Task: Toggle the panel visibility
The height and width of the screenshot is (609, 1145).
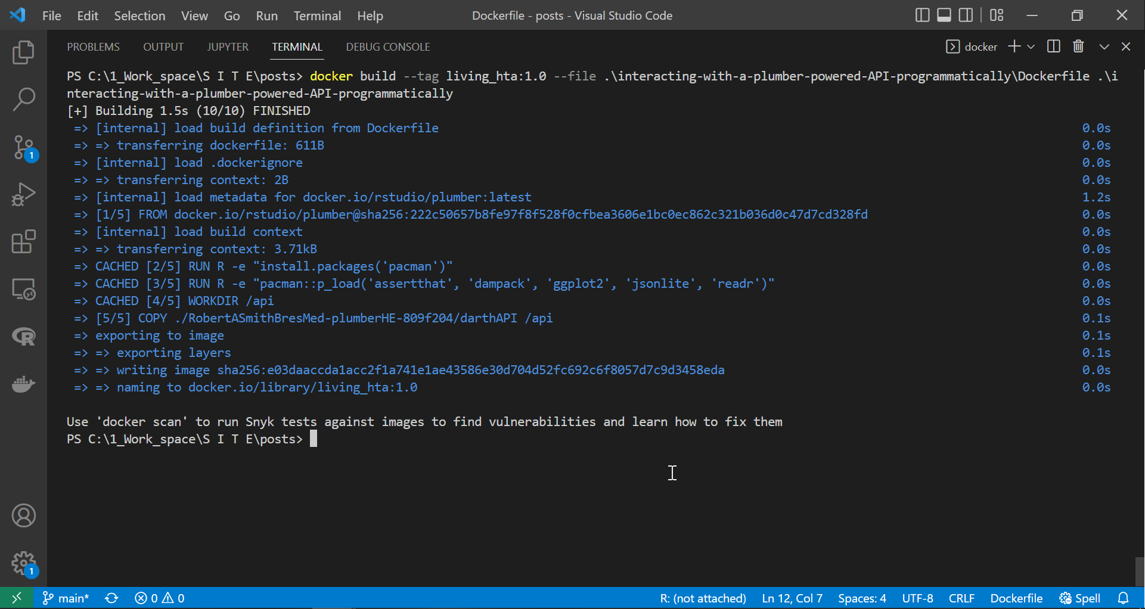Action: tap(944, 15)
